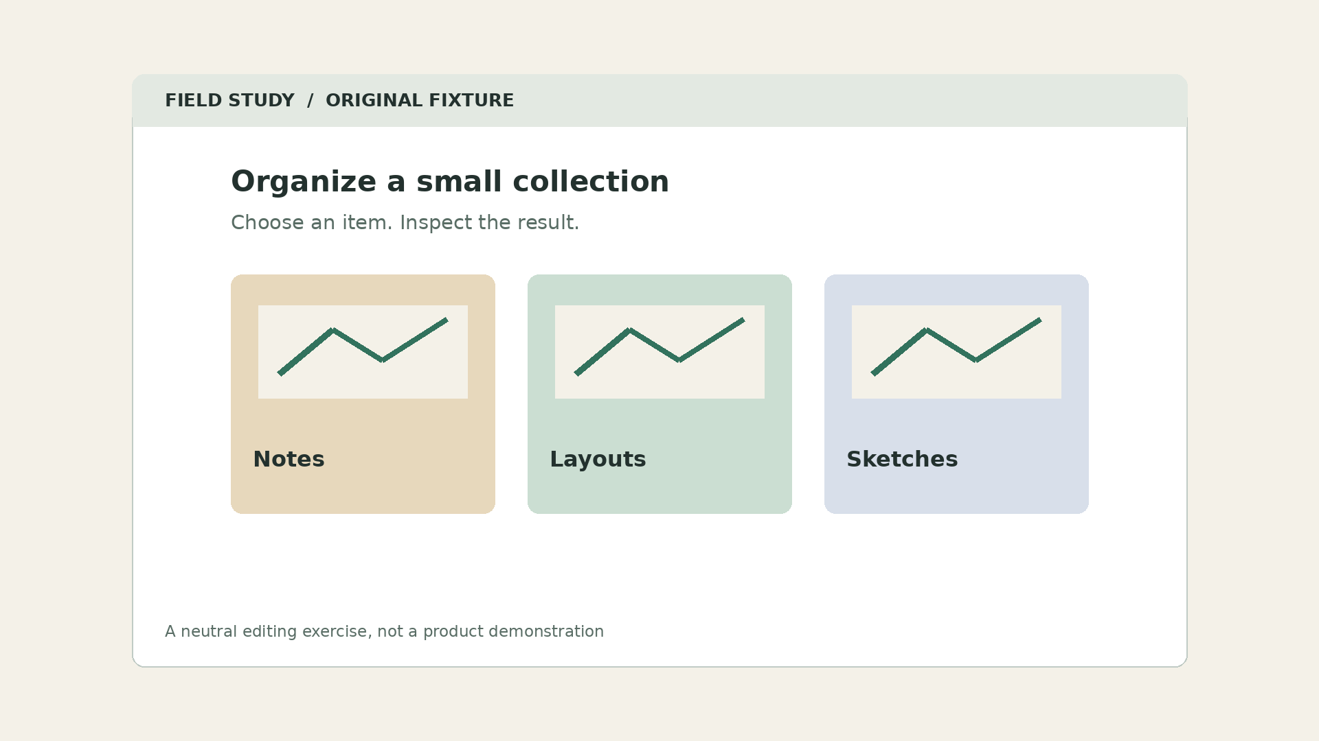Go to FIELD STUDY in the breadcrumb
This screenshot has width=1319, height=741.
click(229, 100)
